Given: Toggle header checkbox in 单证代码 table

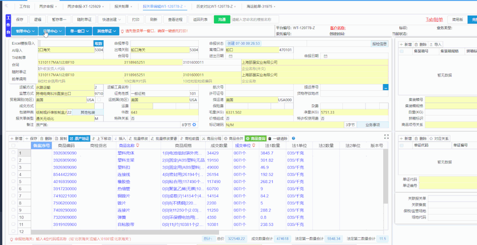Looking at the screenshot, I should click(x=402, y=145).
